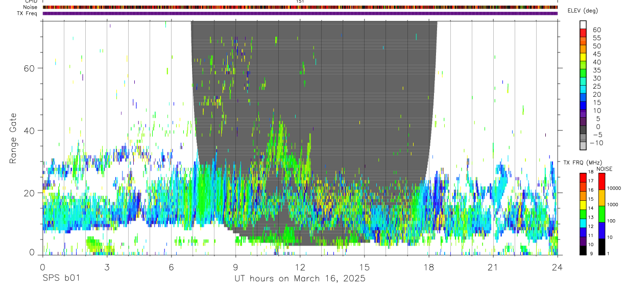
Task: Click the black 9 MHz TX FRQ swatch
Action: pos(583,250)
